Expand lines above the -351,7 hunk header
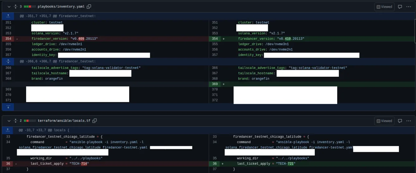This screenshot has height=173, width=416. 8,16
